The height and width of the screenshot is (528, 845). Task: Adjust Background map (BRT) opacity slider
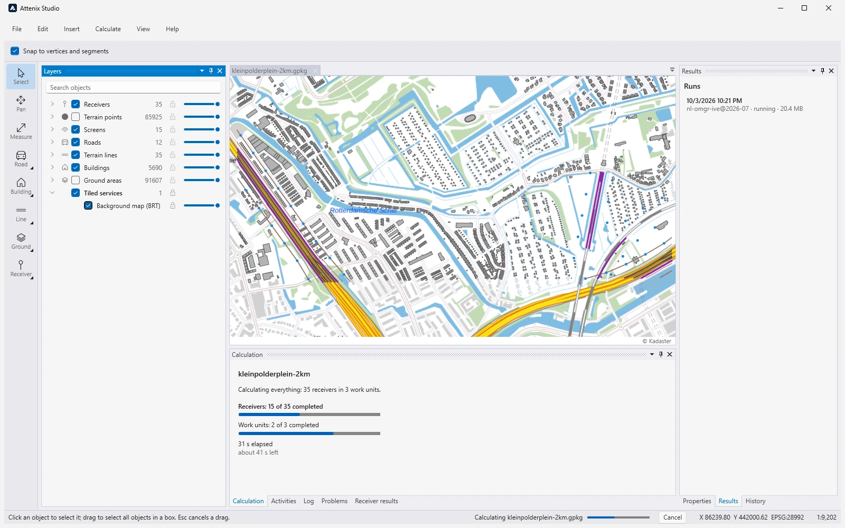coord(201,205)
